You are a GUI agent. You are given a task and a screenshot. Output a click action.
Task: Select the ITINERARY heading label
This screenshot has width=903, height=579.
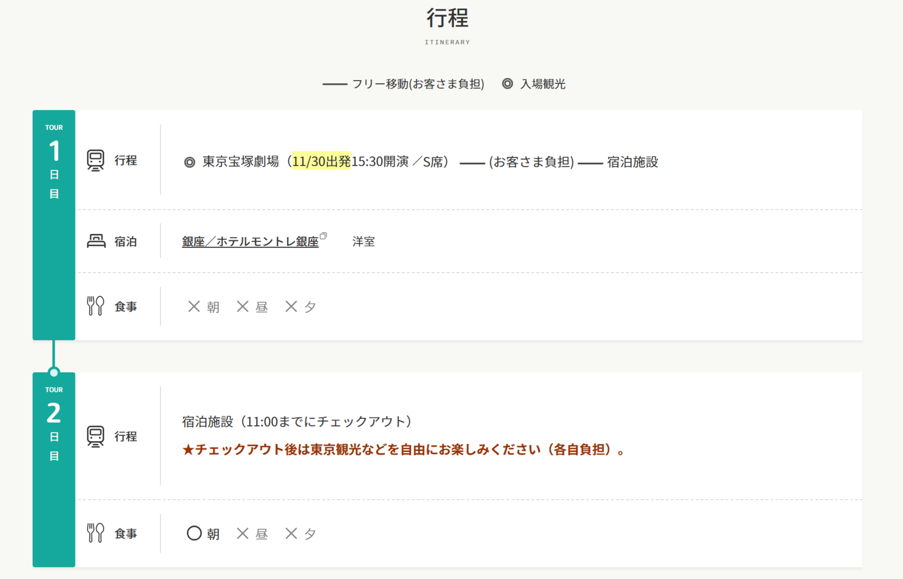click(447, 42)
